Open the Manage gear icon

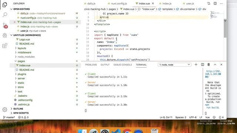coord(5,110)
